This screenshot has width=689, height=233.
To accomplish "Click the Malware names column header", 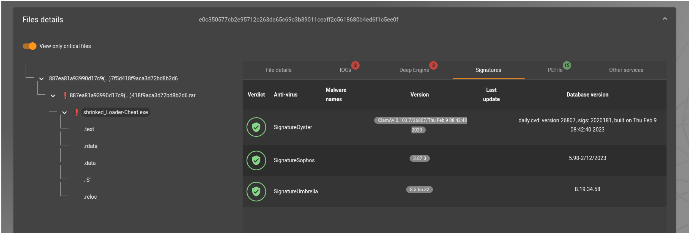I will (336, 94).
